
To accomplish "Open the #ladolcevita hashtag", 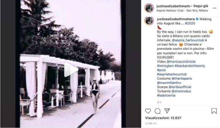I will pyautogui.click(x=166, y=96).
